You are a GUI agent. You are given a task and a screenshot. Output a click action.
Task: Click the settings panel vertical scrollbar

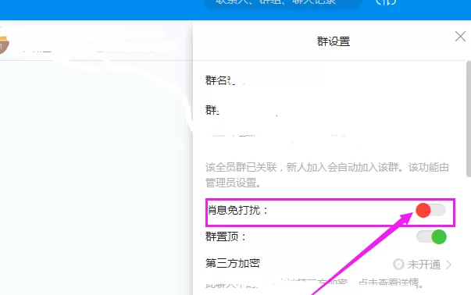pos(469,119)
